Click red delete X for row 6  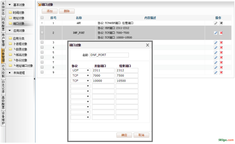221,57
